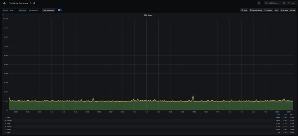Toggle the iowait series in legend
Image resolution: width=298 pixels, height=136 pixels.
(9, 129)
